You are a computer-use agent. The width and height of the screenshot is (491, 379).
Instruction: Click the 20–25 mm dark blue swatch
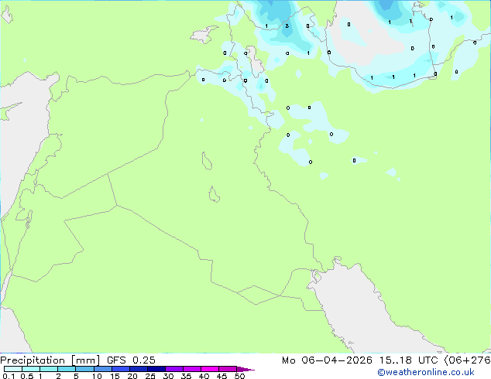pos(138,369)
